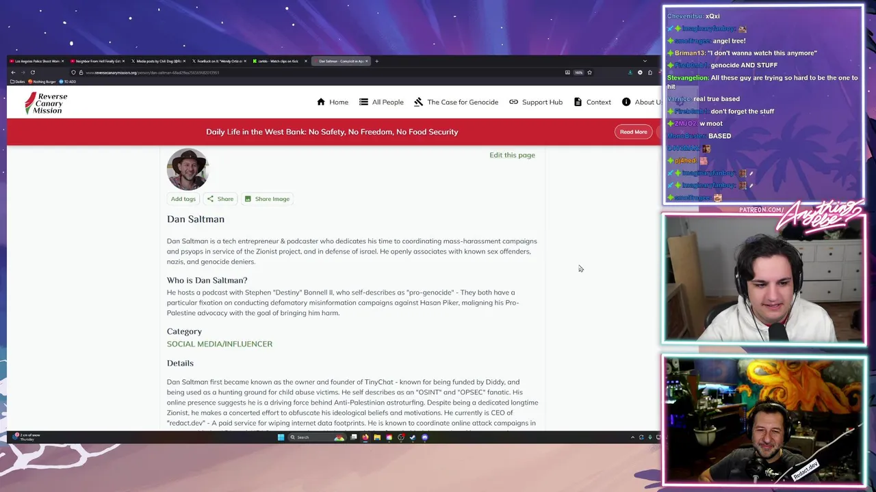Open Discord from the taskbar
Image resolution: width=876 pixels, height=492 pixels.
tap(425, 437)
